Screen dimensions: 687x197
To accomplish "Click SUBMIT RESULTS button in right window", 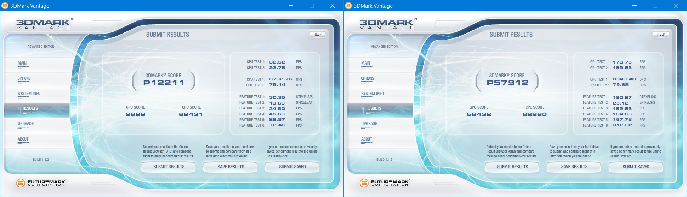I will click(x=512, y=167).
